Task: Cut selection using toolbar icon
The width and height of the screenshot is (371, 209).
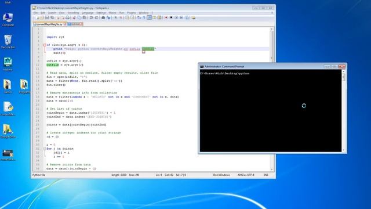Action: click(74, 17)
